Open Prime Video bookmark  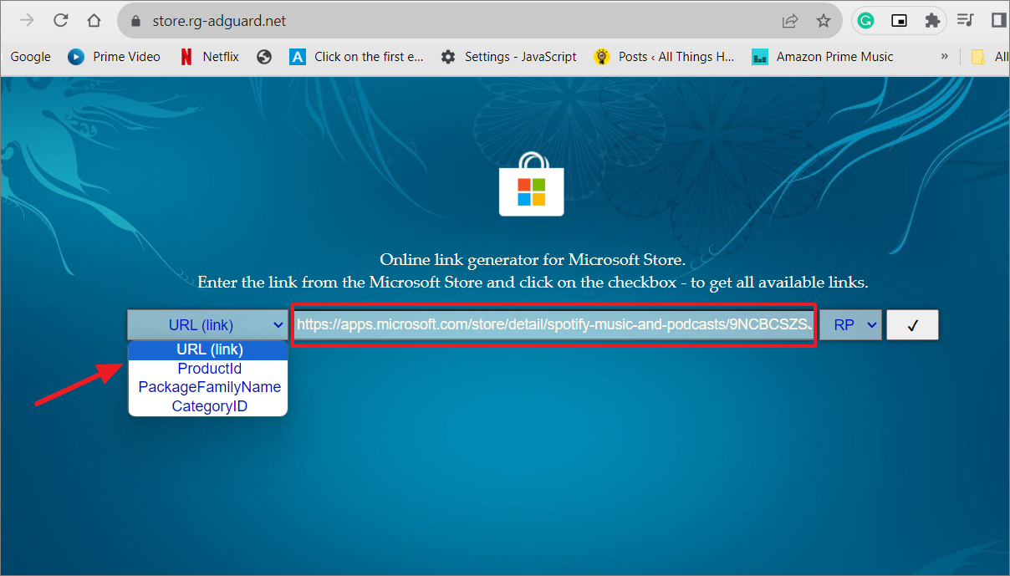(x=114, y=57)
